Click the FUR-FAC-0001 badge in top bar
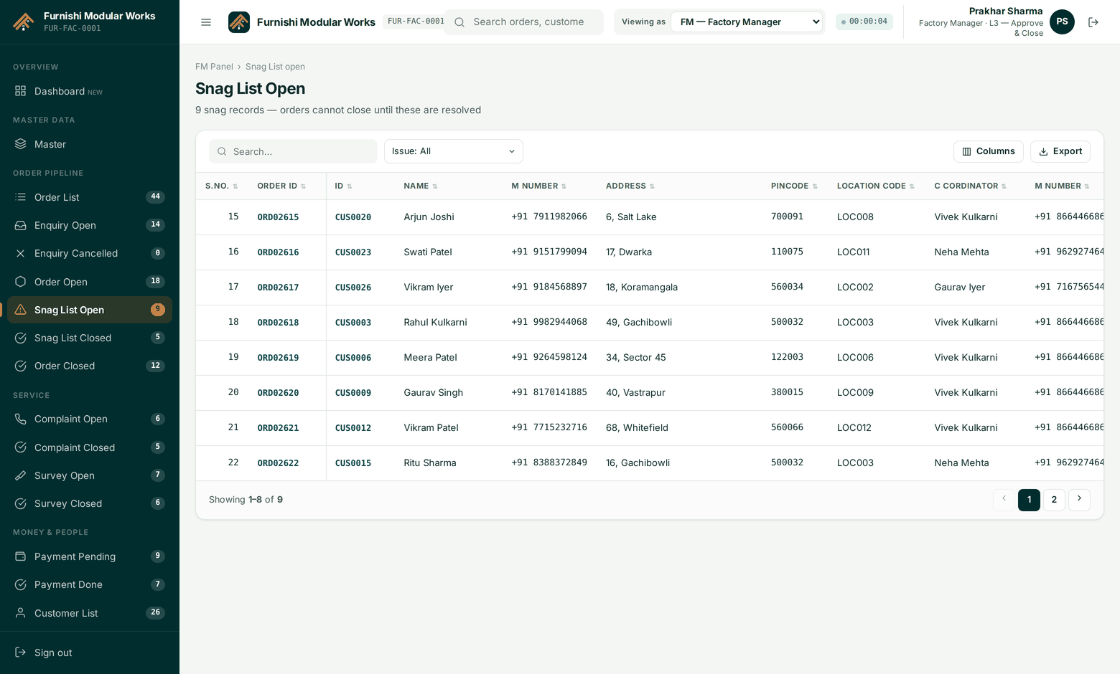Screen dimensions: 1120x674 414,22
